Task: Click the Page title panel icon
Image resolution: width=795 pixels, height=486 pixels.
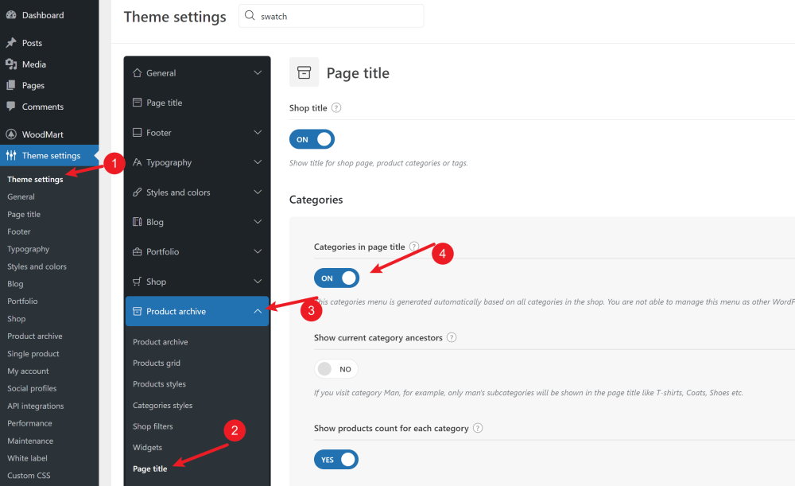Action: (137, 103)
